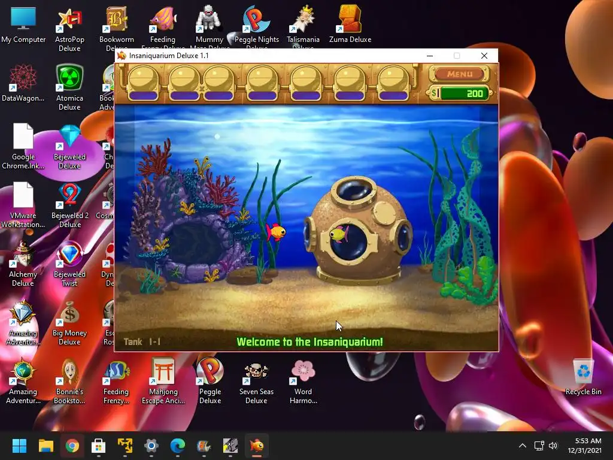Open Bejeweled 2 Deluxe shortcut
This screenshot has height=460, width=613.
pyautogui.click(x=69, y=205)
